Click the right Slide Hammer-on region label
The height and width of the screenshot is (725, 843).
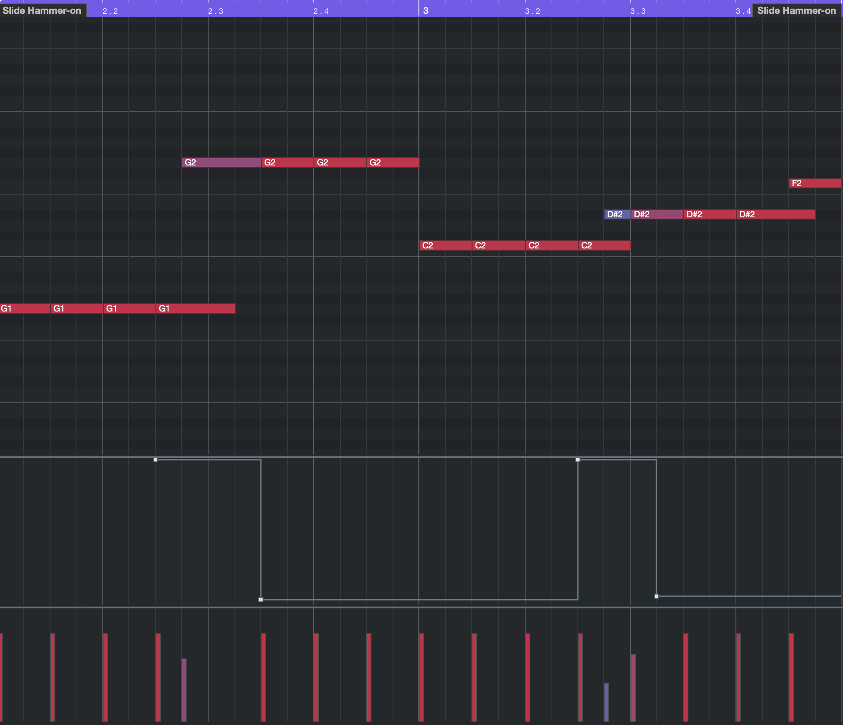point(796,10)
